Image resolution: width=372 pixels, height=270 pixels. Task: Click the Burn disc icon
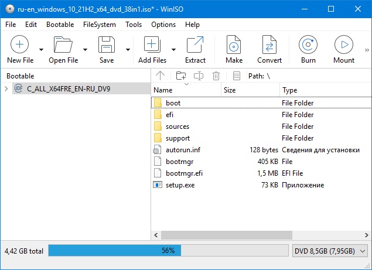(308, 46)
